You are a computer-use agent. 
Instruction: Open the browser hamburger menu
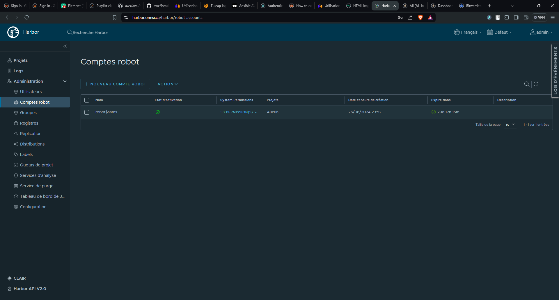553,17
